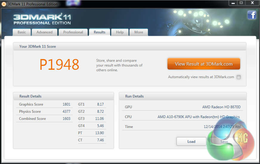Viewport: 260px width, 164px height.
Task: Click the Graphics Score label
Action: [x=31, y=104]
